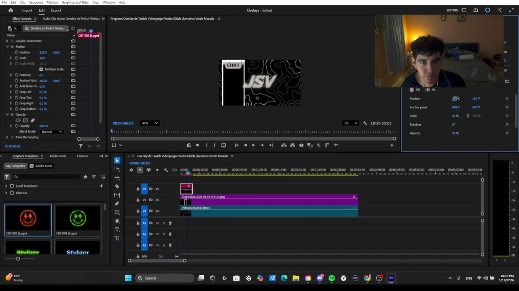Viewport: 519px width, 291px height.
Task: Toggle lock on V3 track
Action: (x=138, y=189)
